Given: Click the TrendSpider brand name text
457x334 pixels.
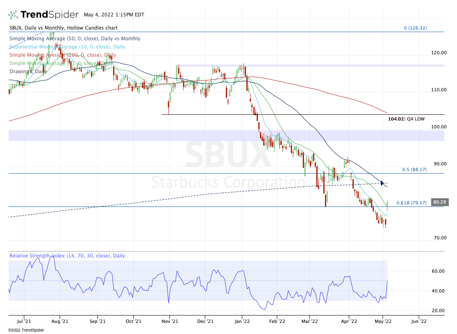Looking at the screenshot, I should pos(49,14).
